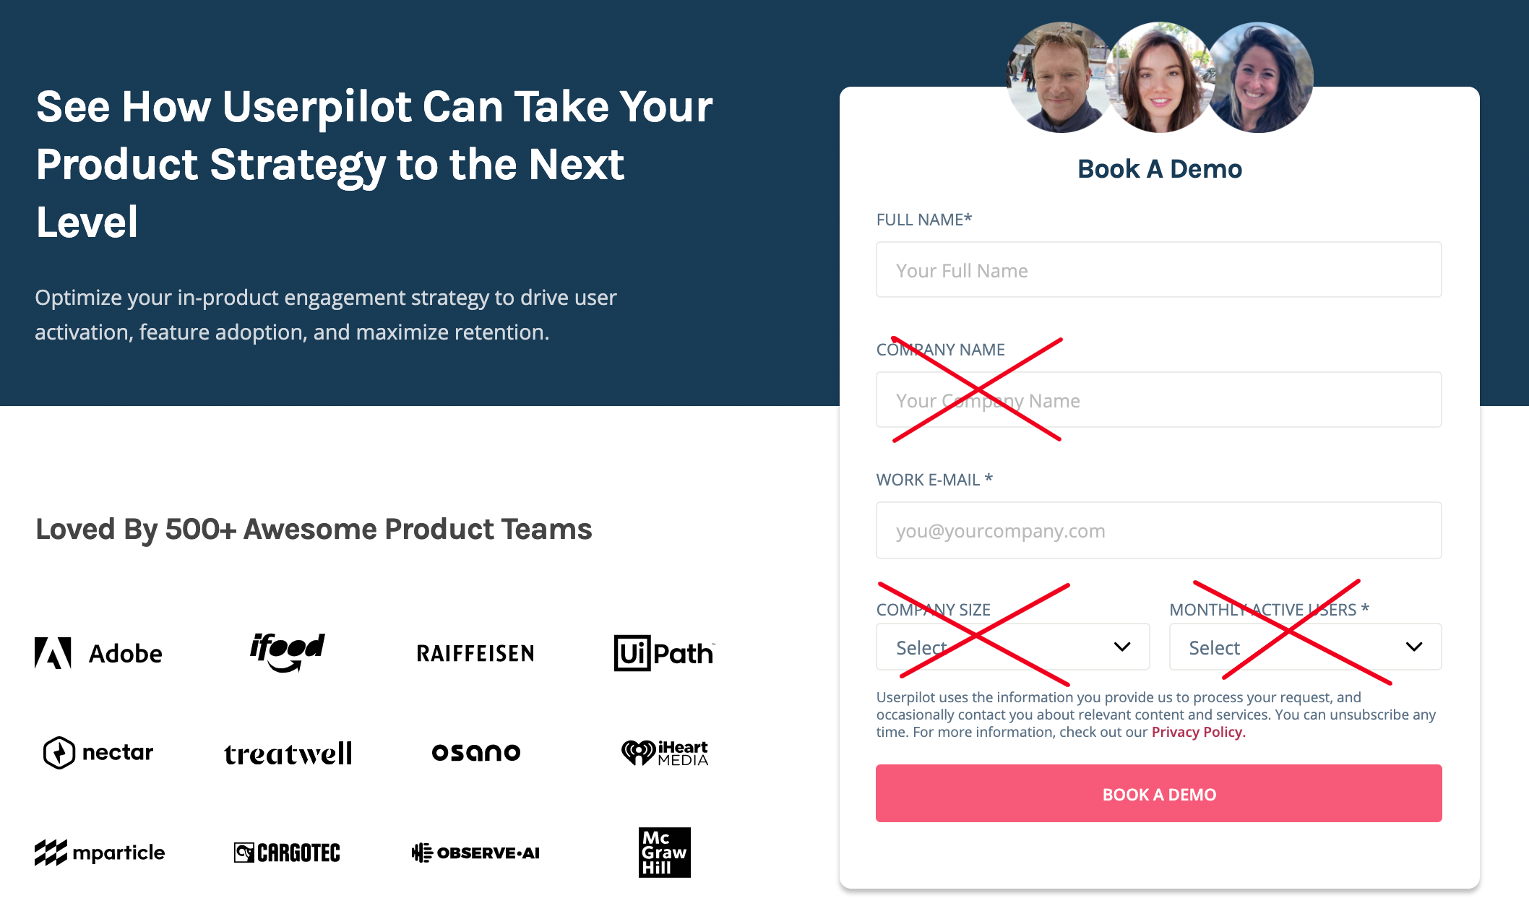Click the McGraw Hill logo icon
The image size is (1529, 919).
tap(664, 851)
